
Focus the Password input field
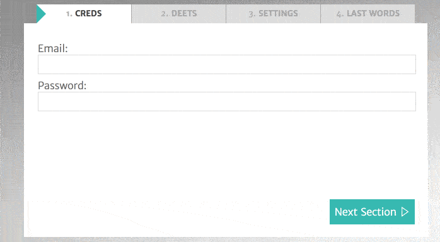tap(227, 101)
